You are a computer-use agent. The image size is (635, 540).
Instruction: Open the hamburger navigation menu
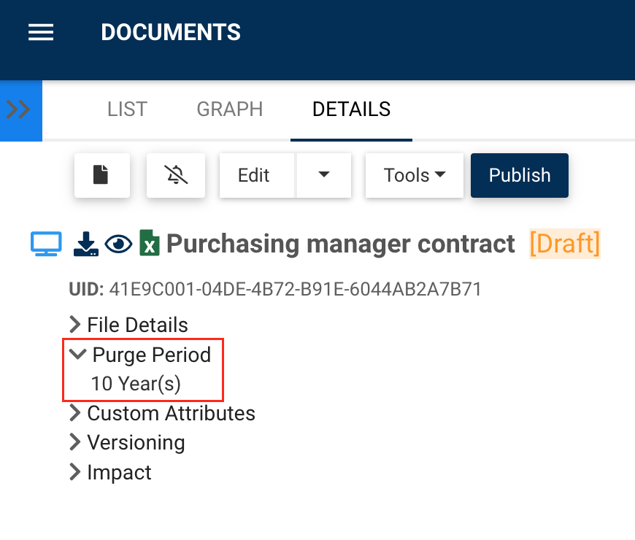coord(41,33)
